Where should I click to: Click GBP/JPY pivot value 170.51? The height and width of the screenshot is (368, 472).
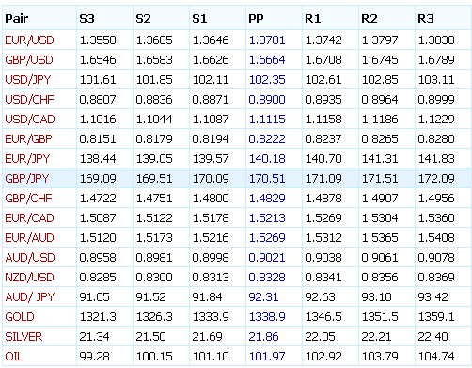point(267,179)
